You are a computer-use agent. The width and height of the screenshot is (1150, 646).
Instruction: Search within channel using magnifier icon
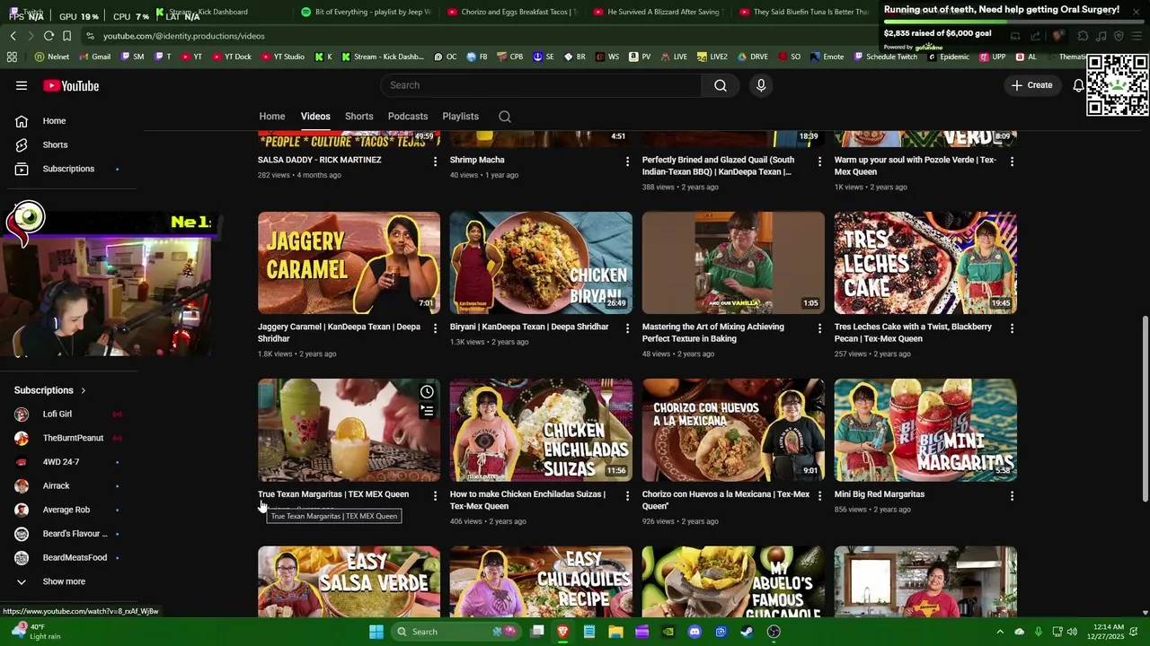(505, 117)
